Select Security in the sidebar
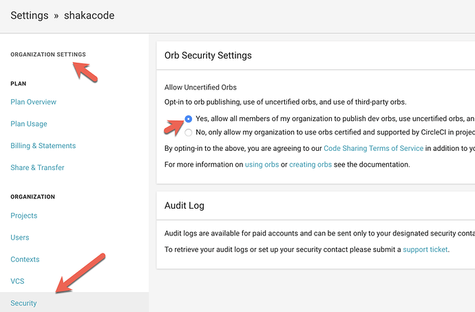475x312 pixels. 23,303
